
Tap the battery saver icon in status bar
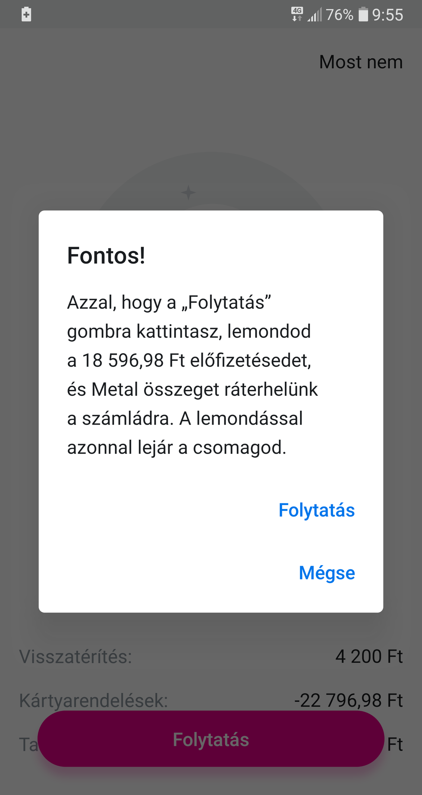pyautogui.click(x=26, y=15)
